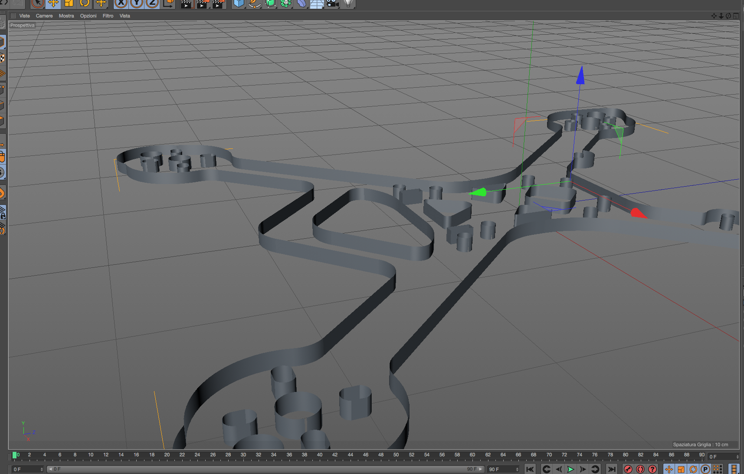744x474 pixels.
Task: Activate the Scale tool in top toolbar
Action: 69,3
